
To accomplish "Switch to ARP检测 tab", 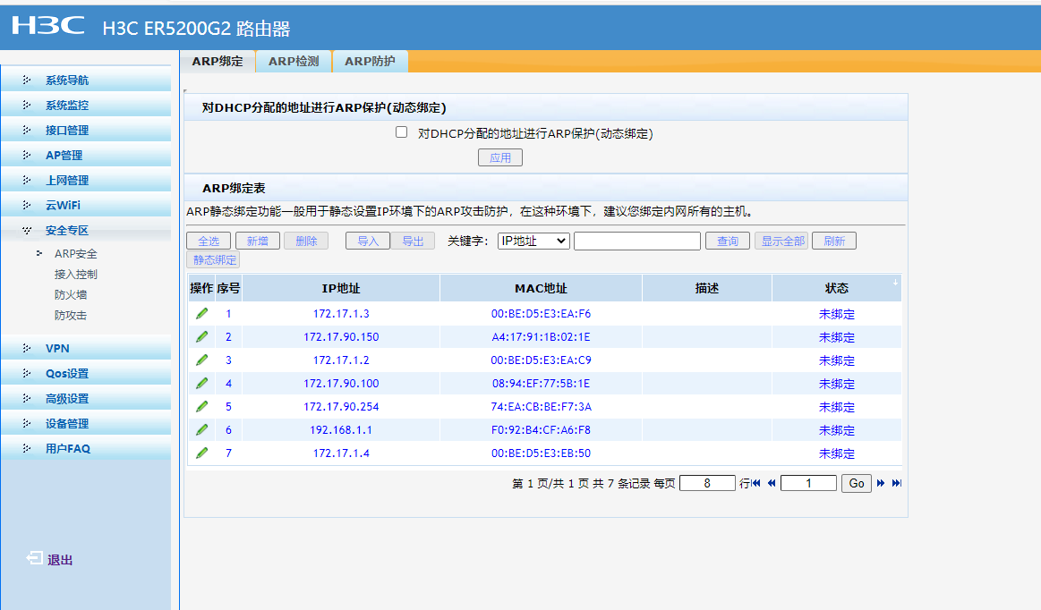I will tap(294, 61).
